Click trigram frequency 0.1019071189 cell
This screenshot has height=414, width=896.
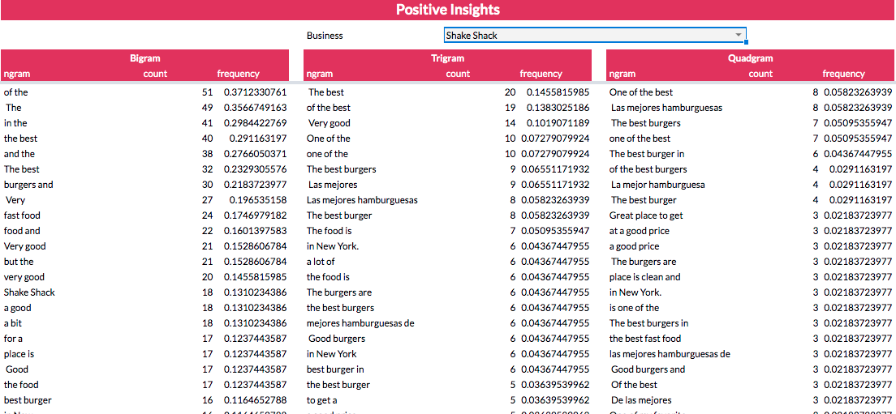click(x=558, y=123)
